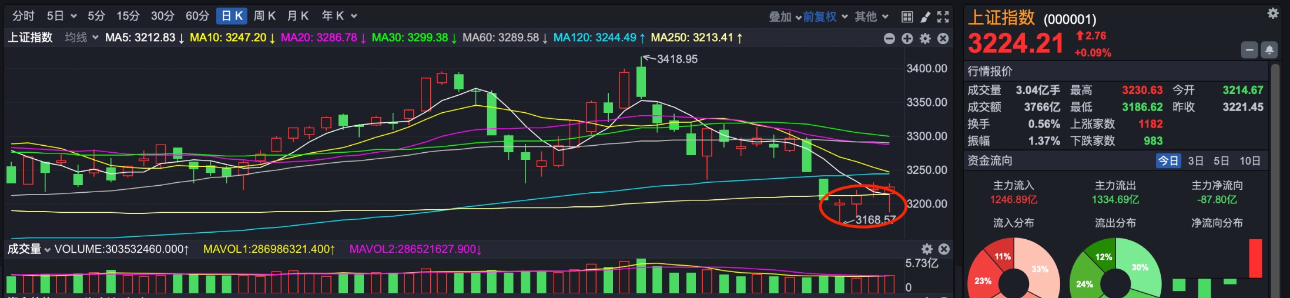
Task: Zoom out the K-line chart with minus icon
Action: 889,39
